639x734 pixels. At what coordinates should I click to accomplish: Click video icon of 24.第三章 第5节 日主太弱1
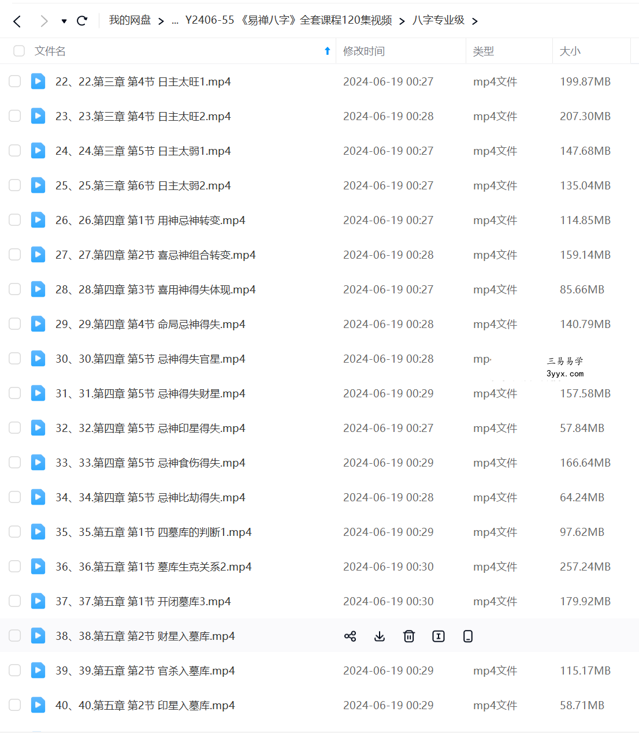(x=38, y=151)
